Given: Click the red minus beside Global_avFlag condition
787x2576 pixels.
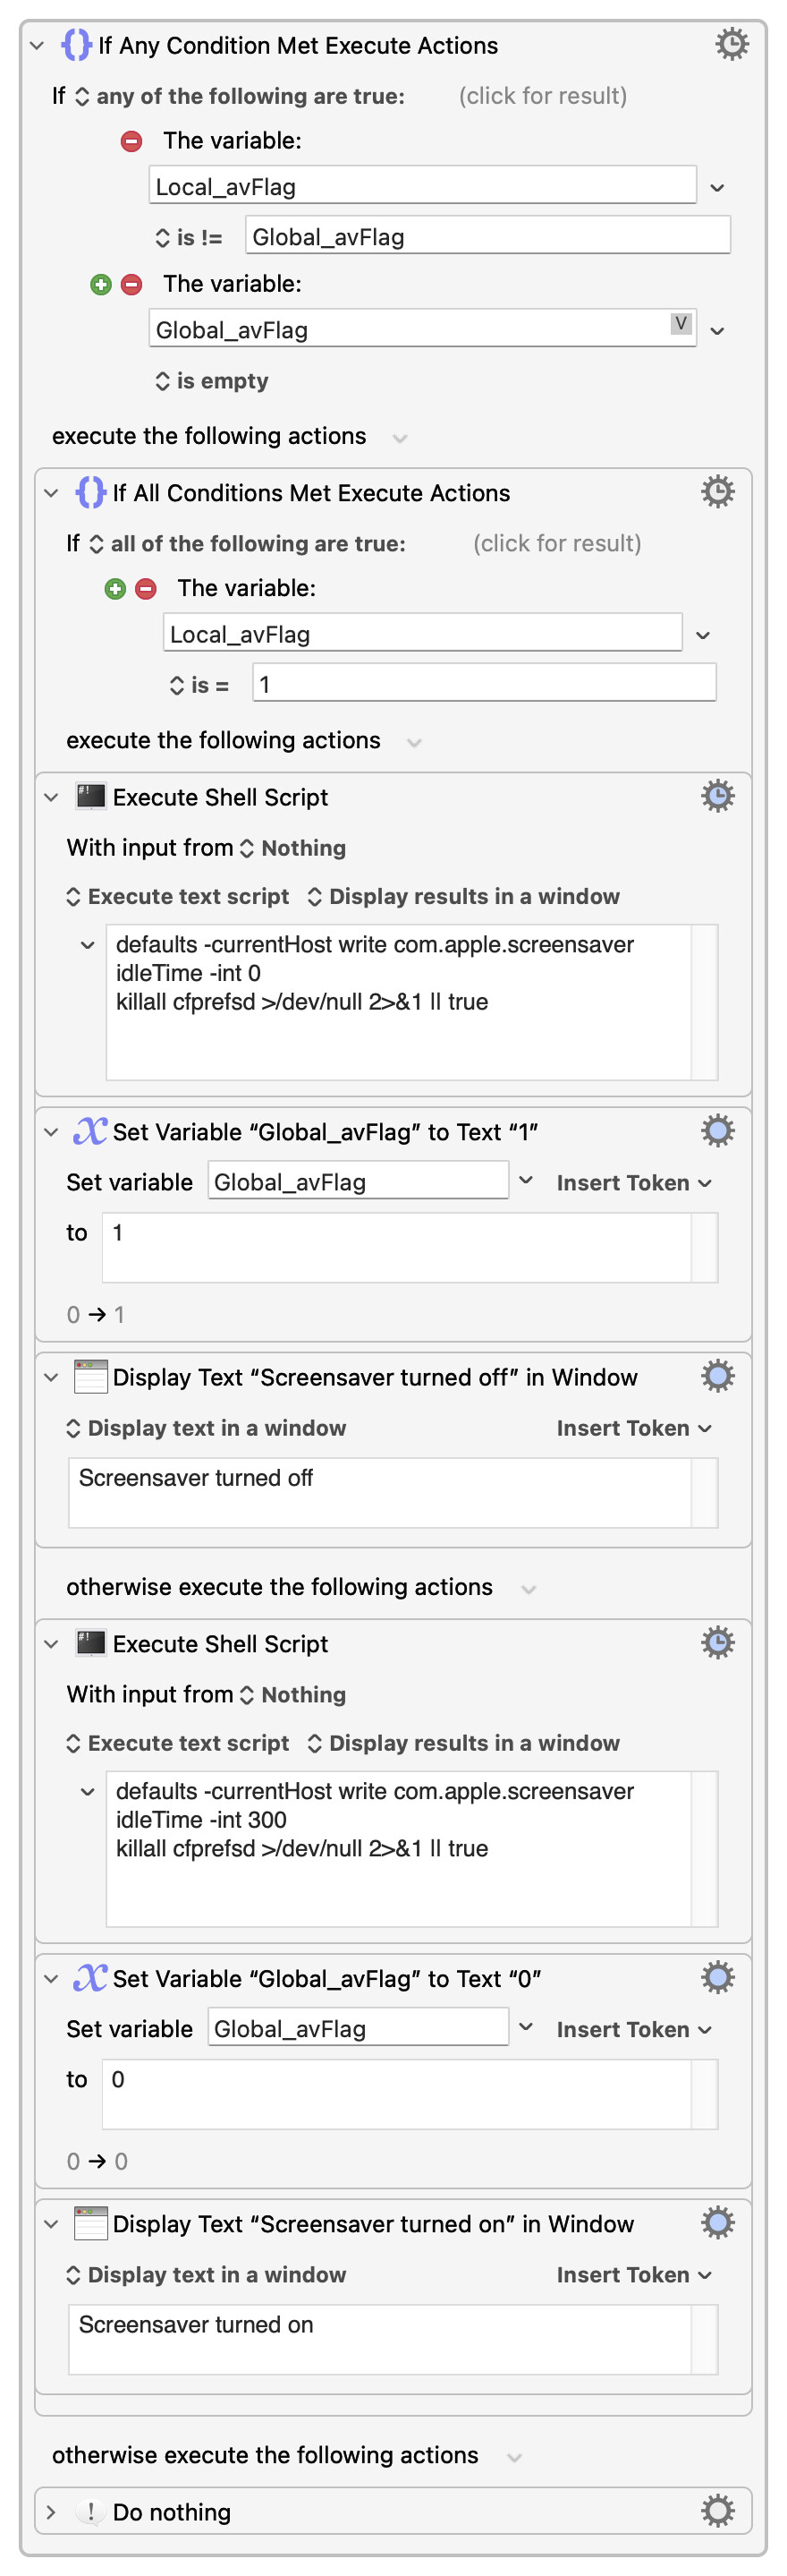Looking at the screenshot, I should 131,284.
